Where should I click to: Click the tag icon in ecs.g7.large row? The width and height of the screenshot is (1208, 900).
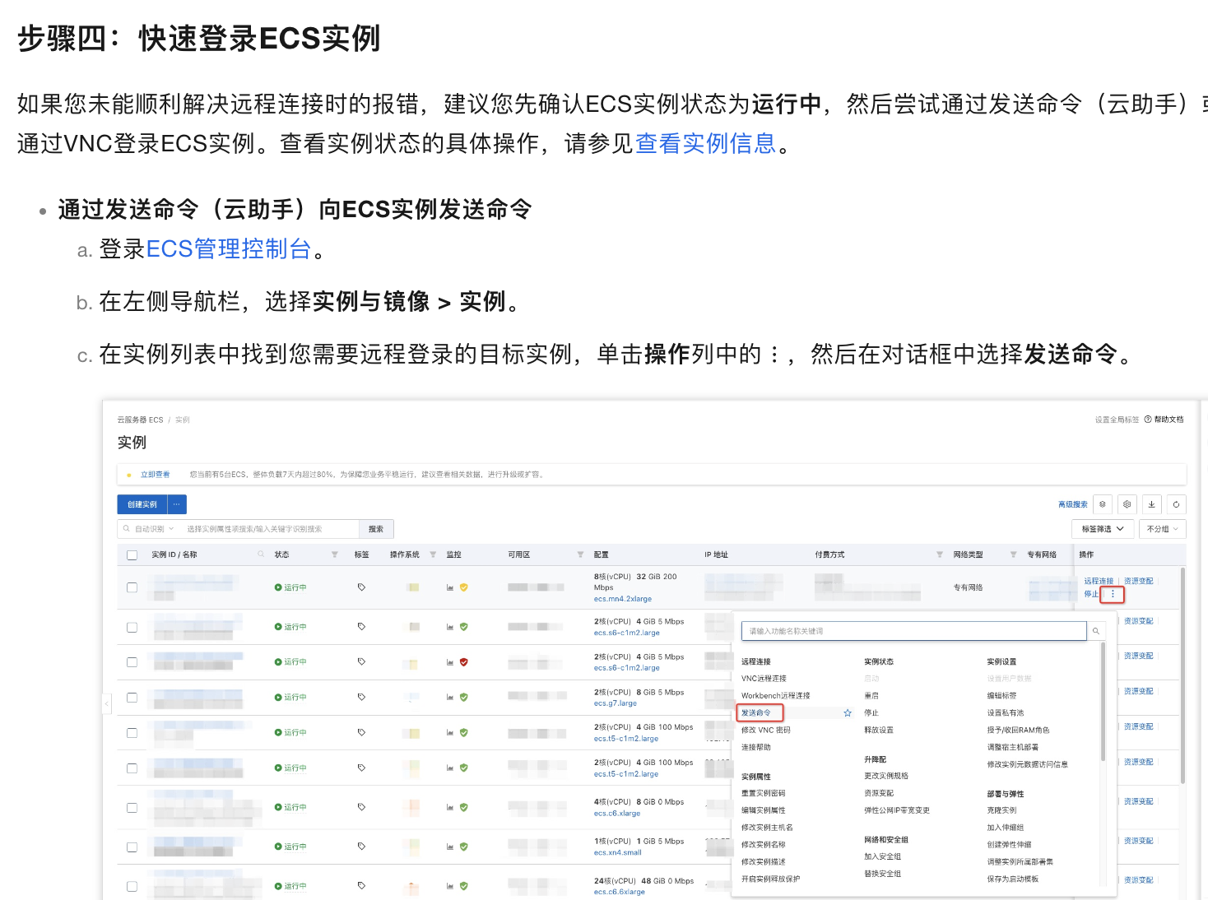(361, 697)
